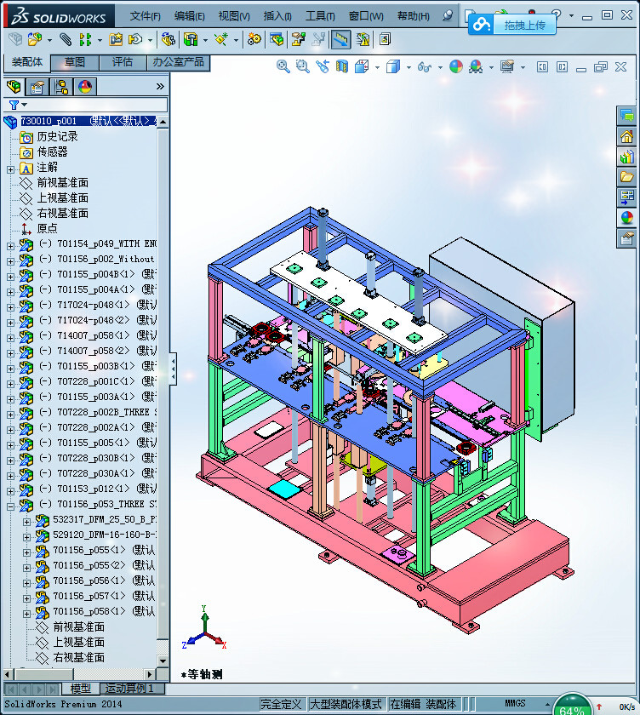
Task: Click the Move Component icon
Action: point(135,40)
